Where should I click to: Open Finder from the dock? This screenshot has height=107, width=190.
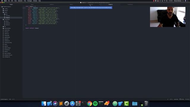coord(44,103)
